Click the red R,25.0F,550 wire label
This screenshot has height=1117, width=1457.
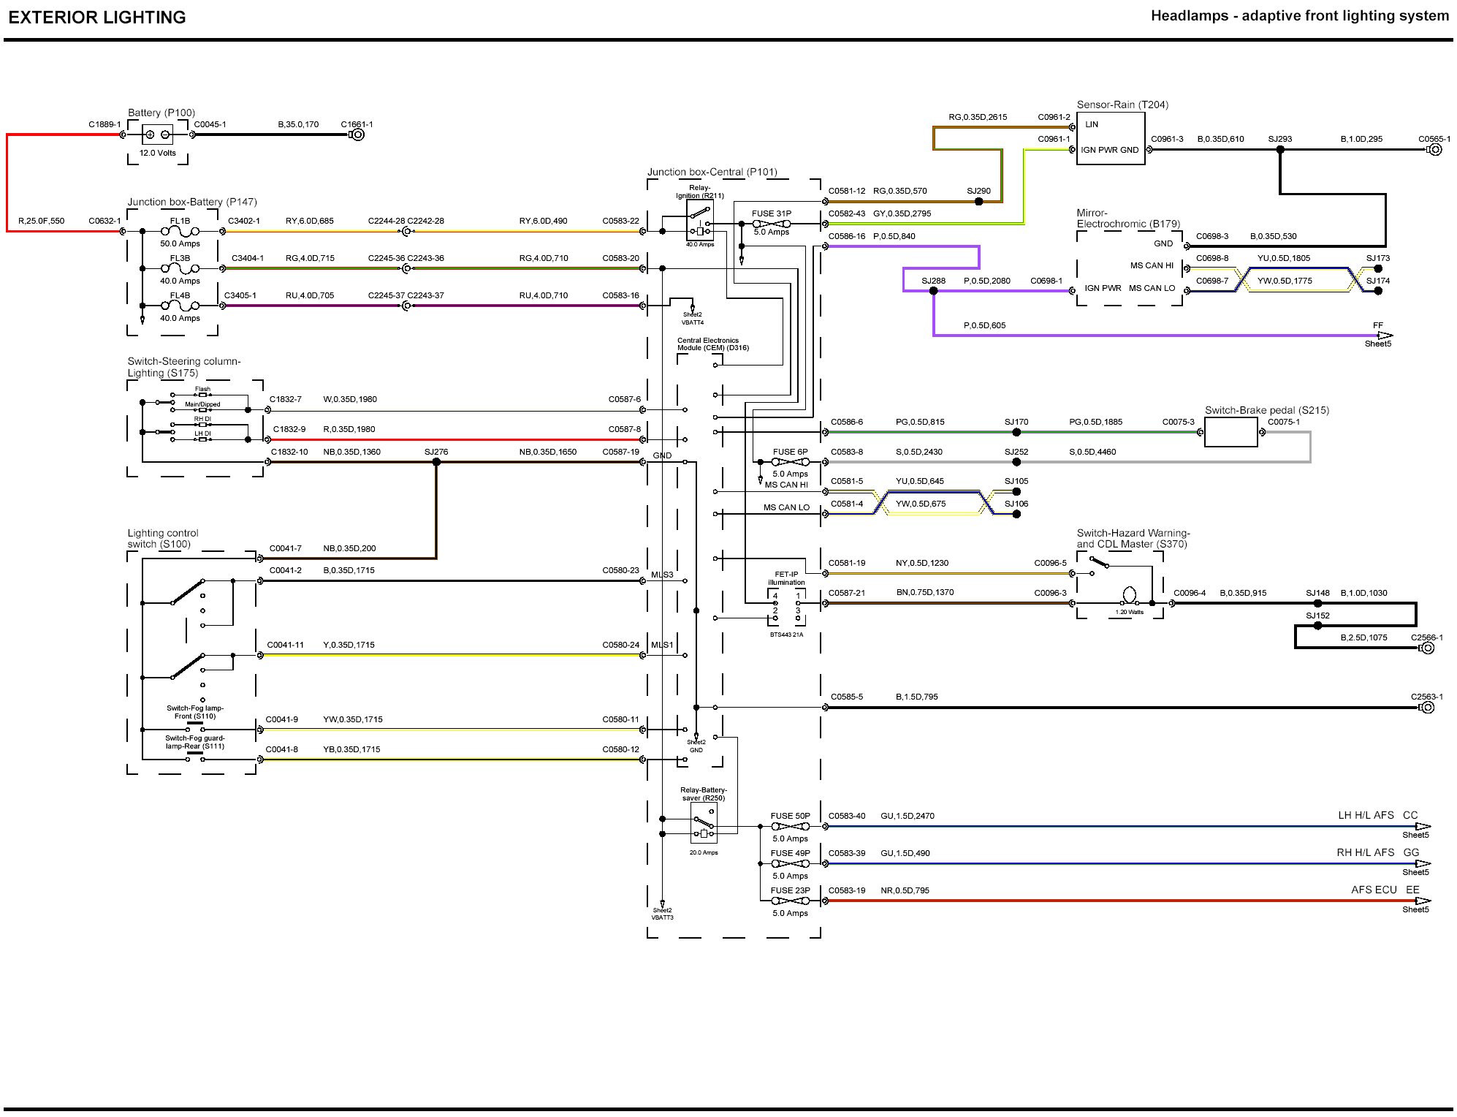click(x=42, y=221)
